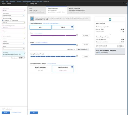Viewport: 128px width, 115px height.
Task: Open the Location dropdown showing West Europe
Action: click(x=14, y=43)
